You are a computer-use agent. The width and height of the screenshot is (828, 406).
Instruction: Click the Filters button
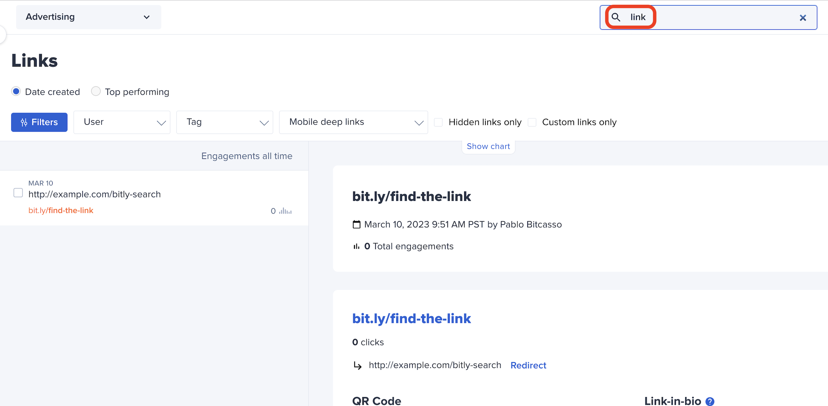(39, 122)
